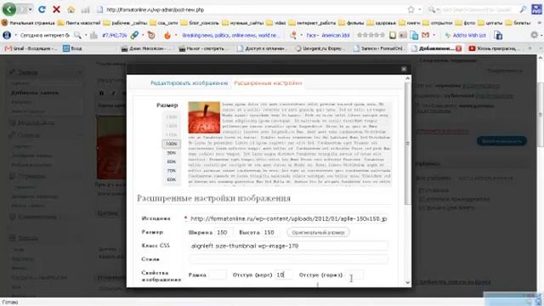Click the Ширина width field
This screenshot has width=544, height=306.
point(224,232)
